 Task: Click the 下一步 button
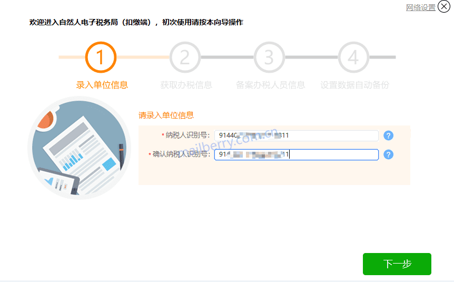click(x=397, y=264)
